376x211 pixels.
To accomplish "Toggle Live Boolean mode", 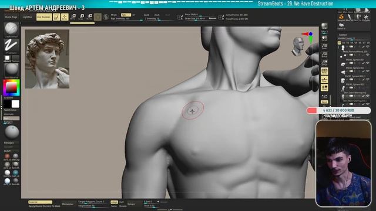I will point(44,17).
